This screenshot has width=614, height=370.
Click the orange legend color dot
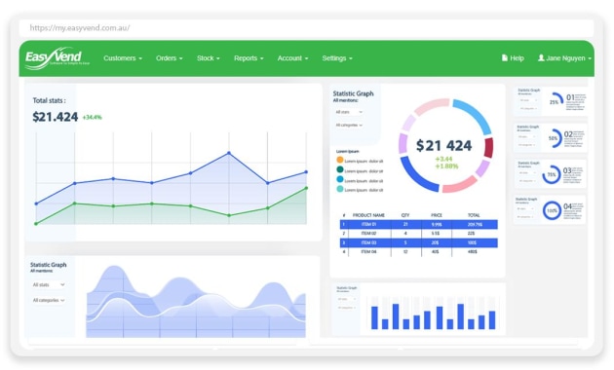click(x=340, y=160)
